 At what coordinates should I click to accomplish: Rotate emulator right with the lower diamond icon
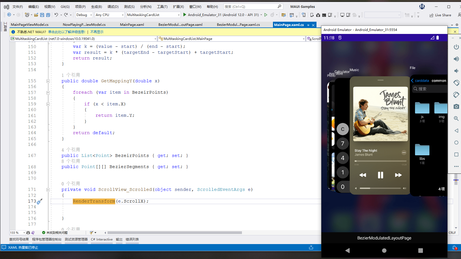point(456,95)
